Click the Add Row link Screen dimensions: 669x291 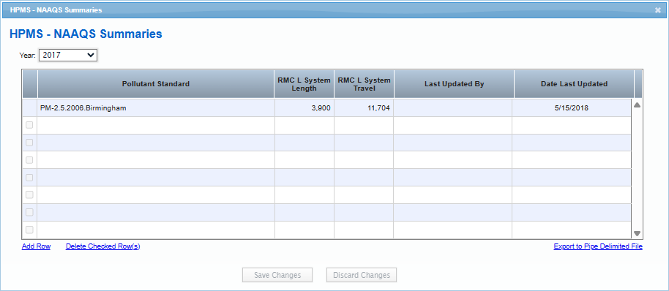(x=37, y=246)
